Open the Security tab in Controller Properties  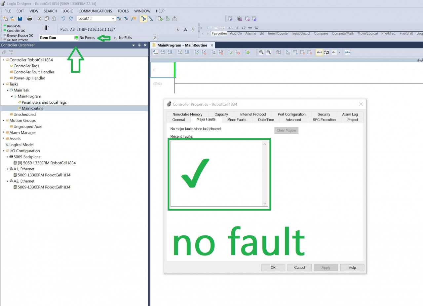324,114
